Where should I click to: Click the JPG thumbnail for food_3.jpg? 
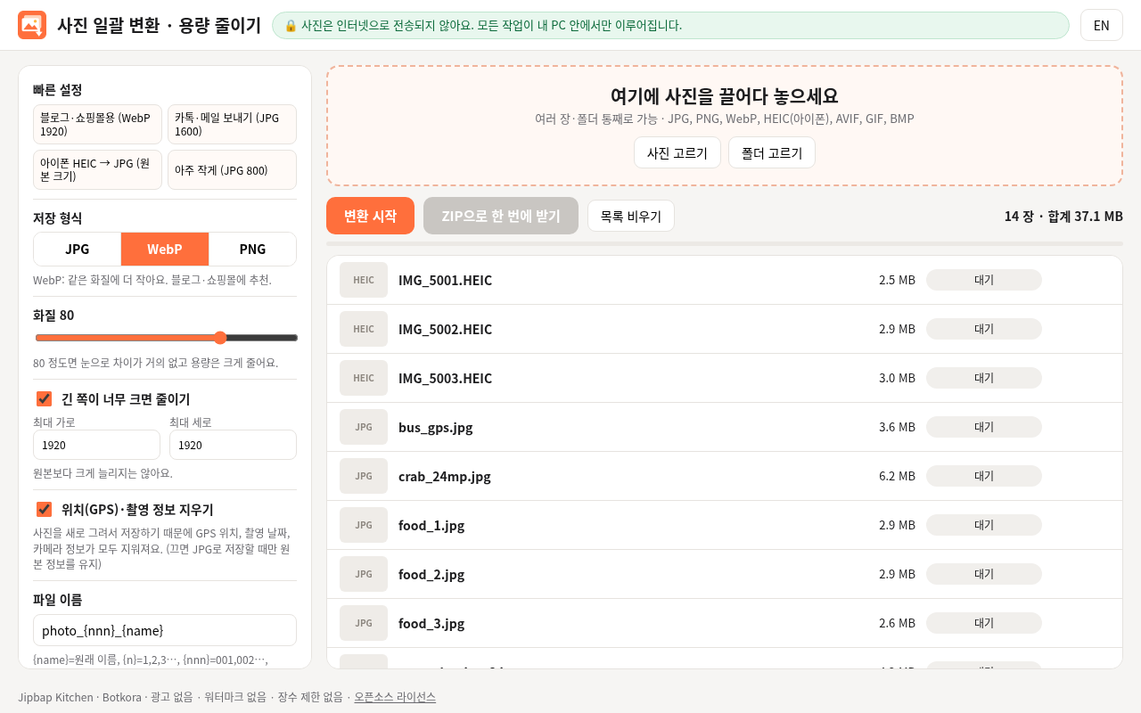364,623
